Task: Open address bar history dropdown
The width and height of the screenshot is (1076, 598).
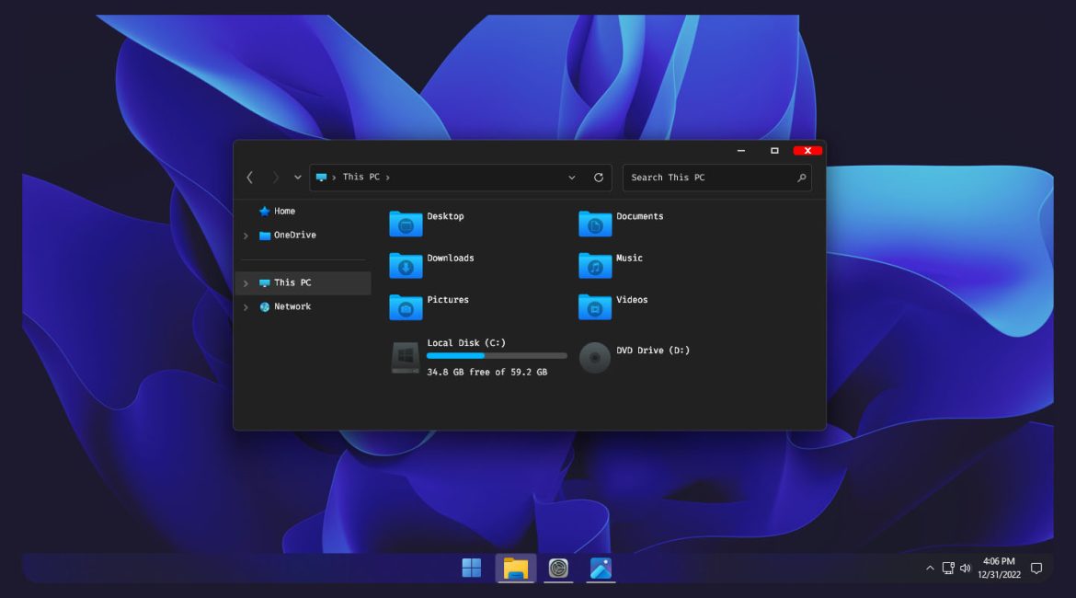Action: (572, 178)
